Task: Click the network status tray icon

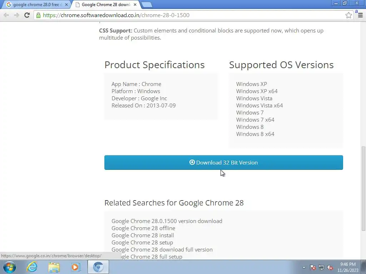Action: point(321,267)
